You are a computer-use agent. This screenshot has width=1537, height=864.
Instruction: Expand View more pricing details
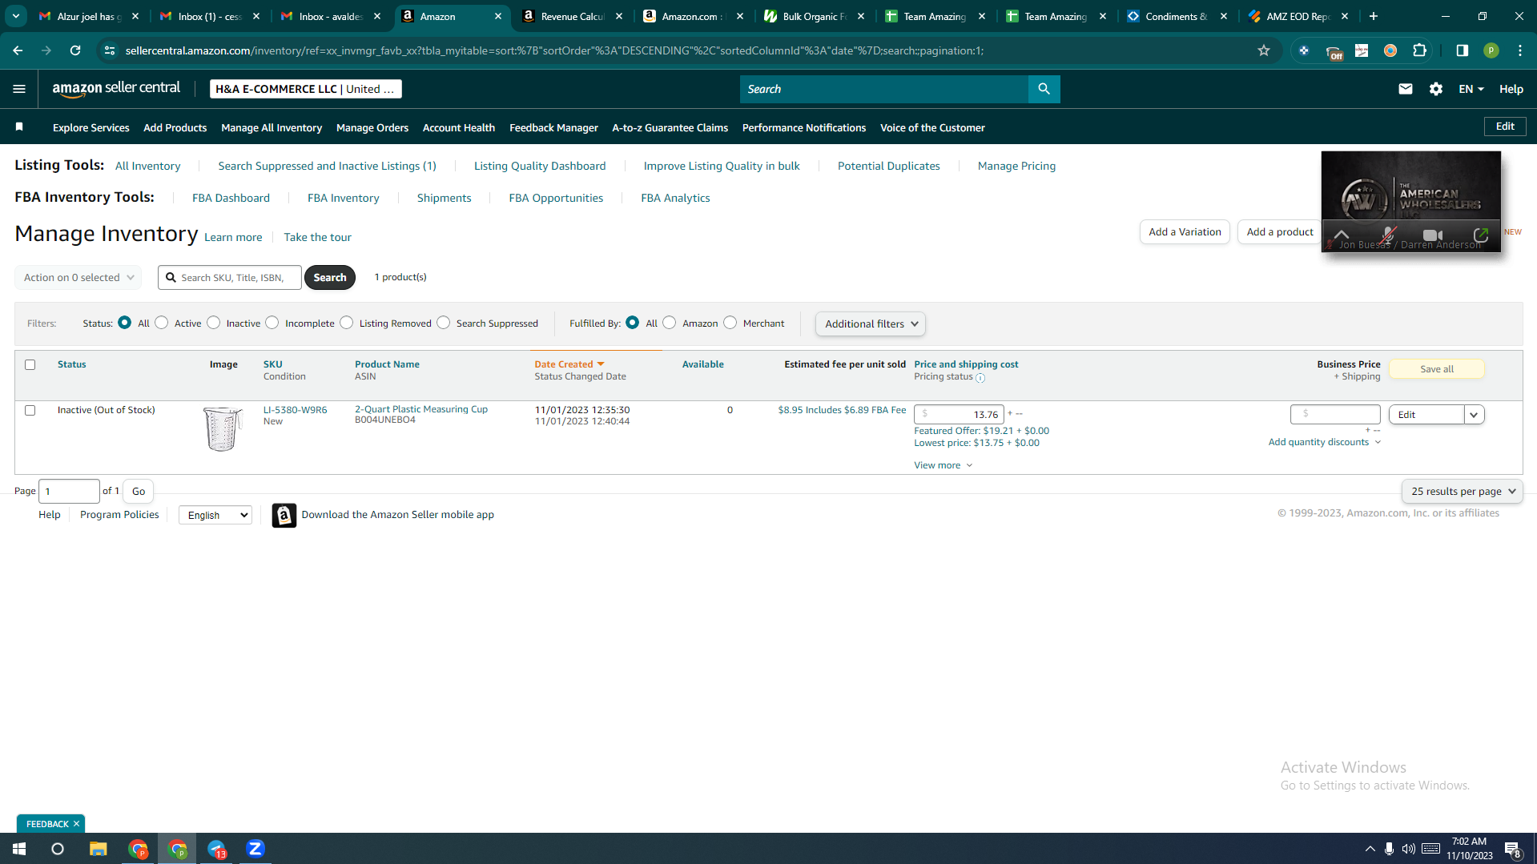(943, 465)
